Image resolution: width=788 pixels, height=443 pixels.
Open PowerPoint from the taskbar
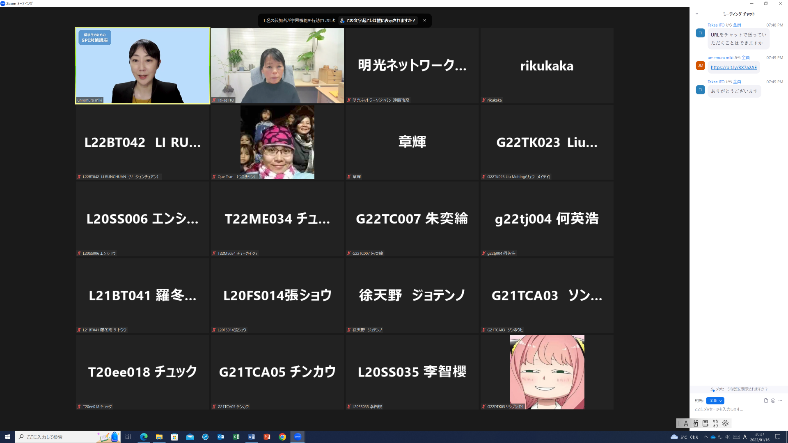click(x=267, y=437)
